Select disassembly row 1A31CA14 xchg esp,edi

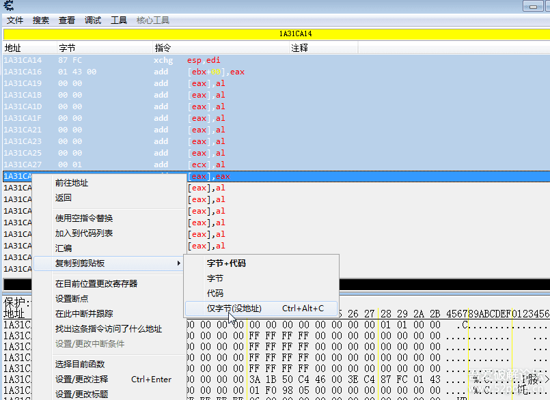277,60
